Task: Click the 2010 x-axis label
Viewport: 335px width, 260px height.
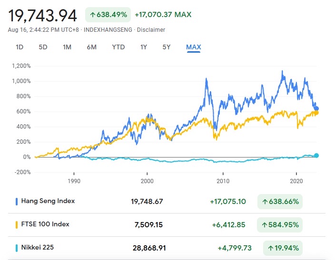Action: click(x=223, y=181)
